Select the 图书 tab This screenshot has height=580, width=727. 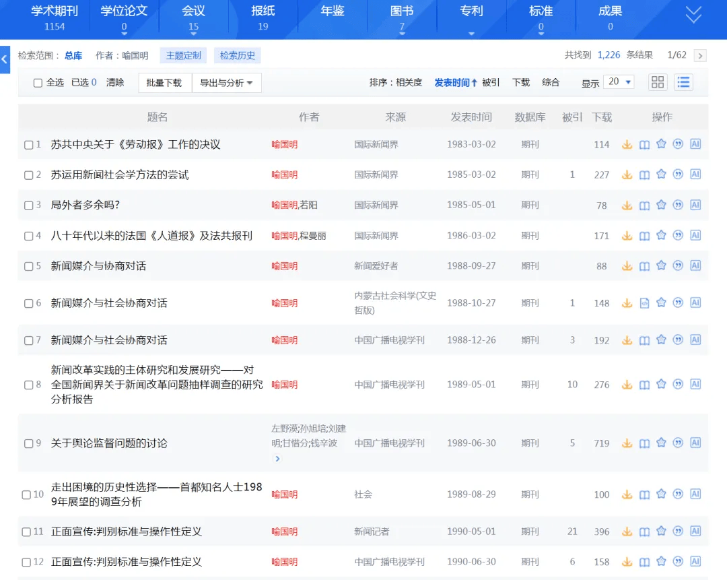402,18
